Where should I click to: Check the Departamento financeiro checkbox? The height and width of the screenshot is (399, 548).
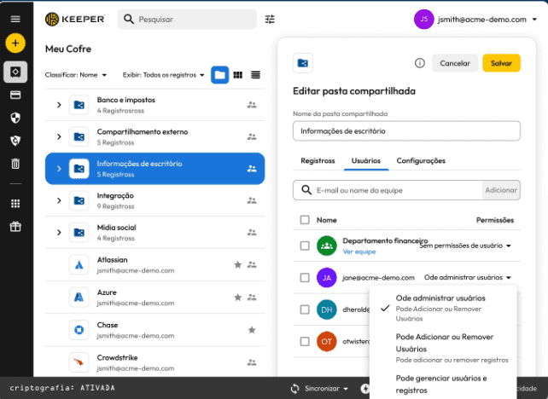tap(305, 246)
